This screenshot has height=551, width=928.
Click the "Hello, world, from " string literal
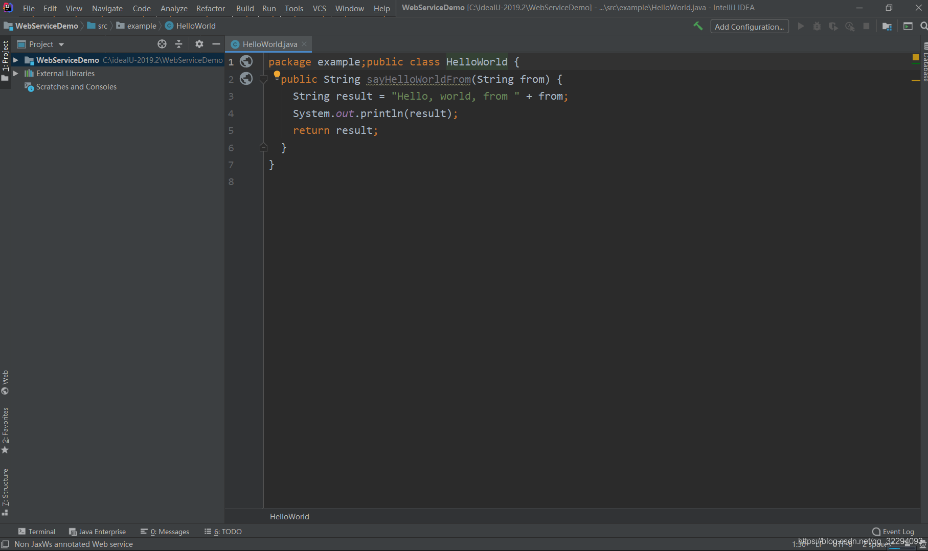click(456, 96)
